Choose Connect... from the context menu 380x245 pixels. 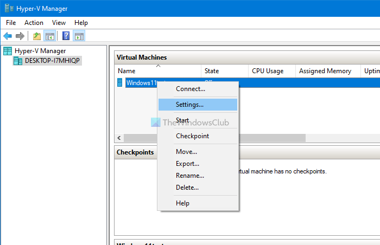click(x=198, y=89)
